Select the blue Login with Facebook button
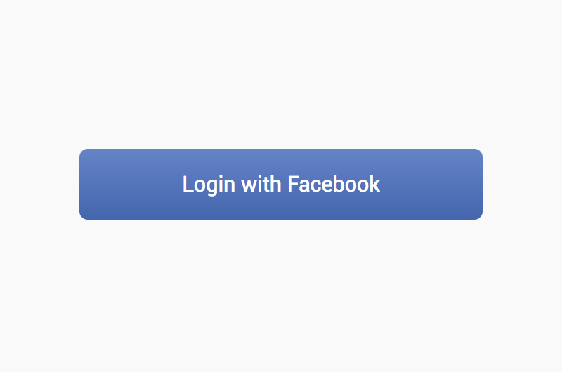The image size is (562, 372). [x=281, y=184]
